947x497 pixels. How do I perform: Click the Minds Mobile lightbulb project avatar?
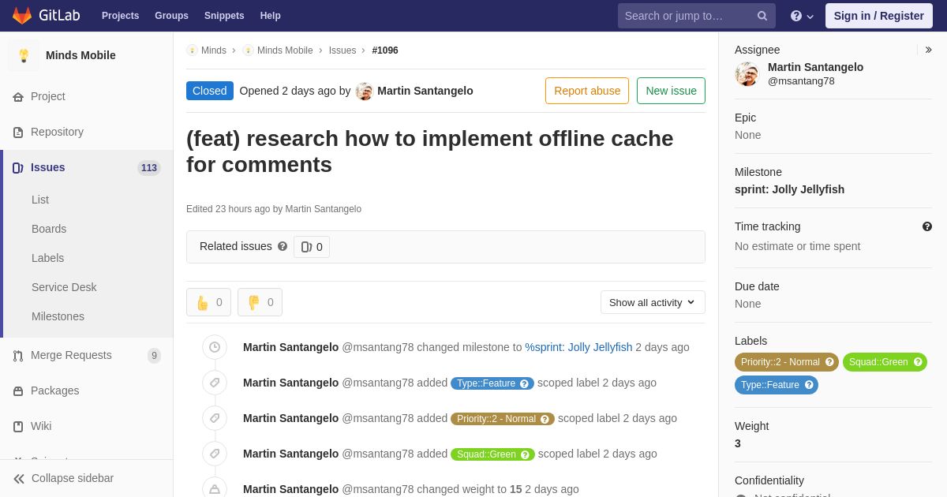click(24, 55)
